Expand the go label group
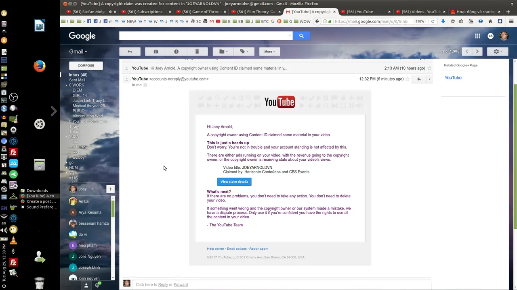Screen dimensions: 517x290 [x=67, y=163]
